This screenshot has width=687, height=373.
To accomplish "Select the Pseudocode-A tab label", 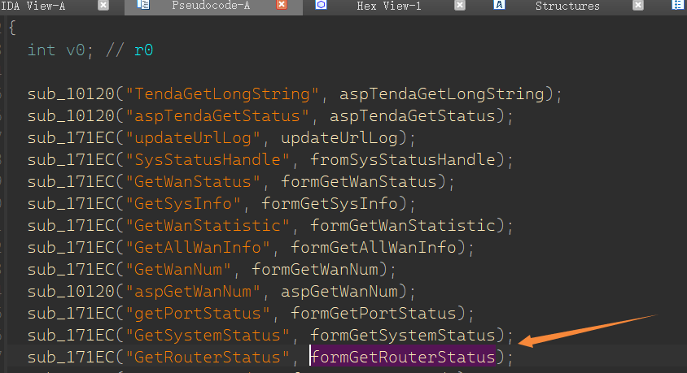I will (208, 6).
